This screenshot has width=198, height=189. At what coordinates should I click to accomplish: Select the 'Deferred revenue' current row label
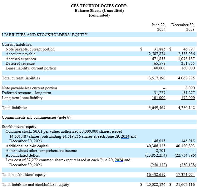pyautogui.click(x=20, y=64)
